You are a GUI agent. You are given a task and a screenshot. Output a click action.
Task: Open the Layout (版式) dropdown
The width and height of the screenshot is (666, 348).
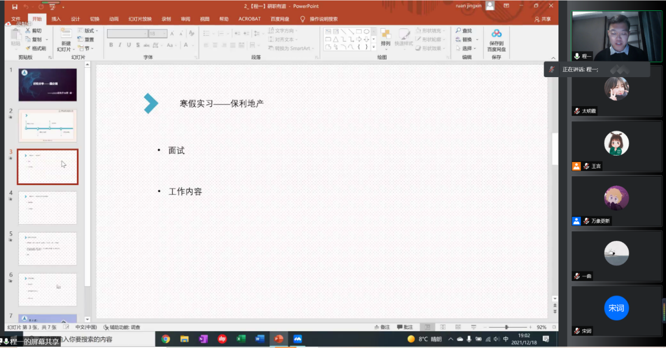(x=88, y=31)
